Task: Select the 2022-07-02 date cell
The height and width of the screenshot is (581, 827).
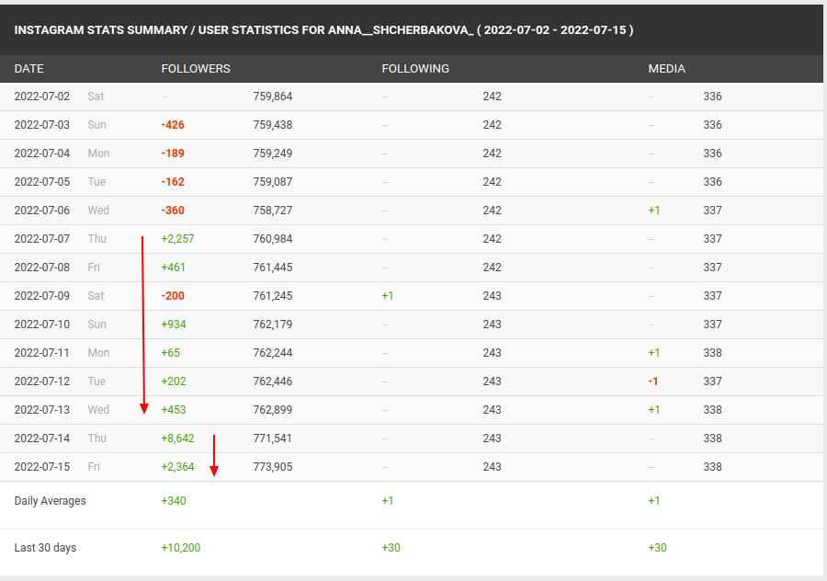Action: coord(42,97)
